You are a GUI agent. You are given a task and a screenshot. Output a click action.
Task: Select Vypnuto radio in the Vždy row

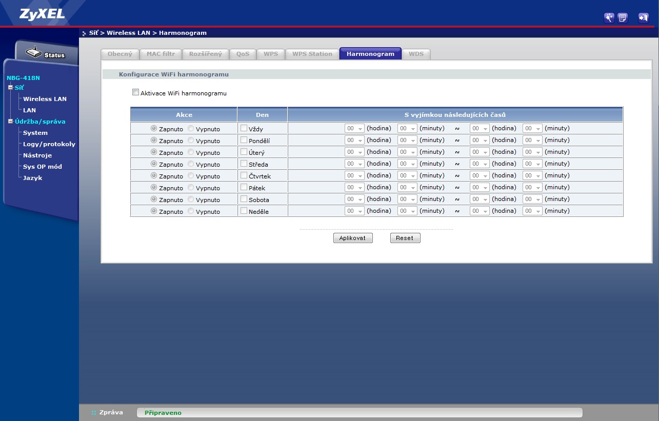[x=191, y=128]
